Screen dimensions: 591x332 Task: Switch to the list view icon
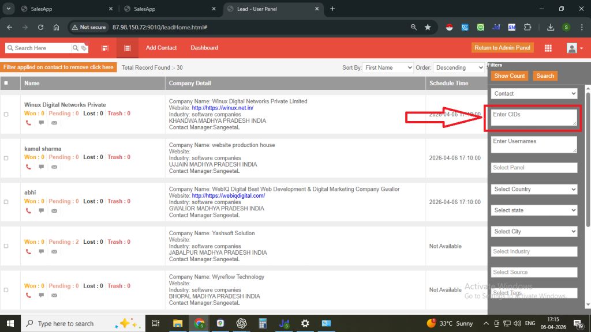(x=128, y=48)
